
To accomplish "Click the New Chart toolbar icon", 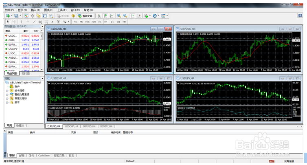I will pos(8,16).
